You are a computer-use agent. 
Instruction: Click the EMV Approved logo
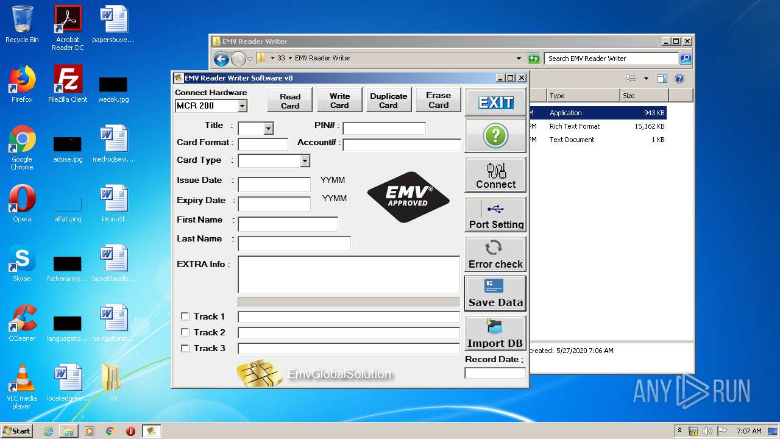(408, 196)
